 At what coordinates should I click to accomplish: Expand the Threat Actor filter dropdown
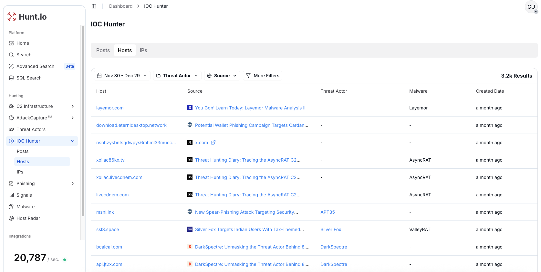click(177, 76)
